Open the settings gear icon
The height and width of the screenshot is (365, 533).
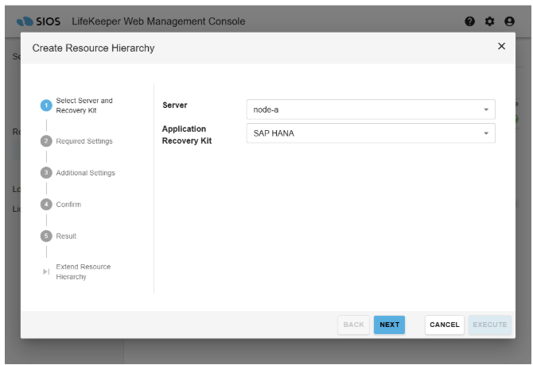489,21
